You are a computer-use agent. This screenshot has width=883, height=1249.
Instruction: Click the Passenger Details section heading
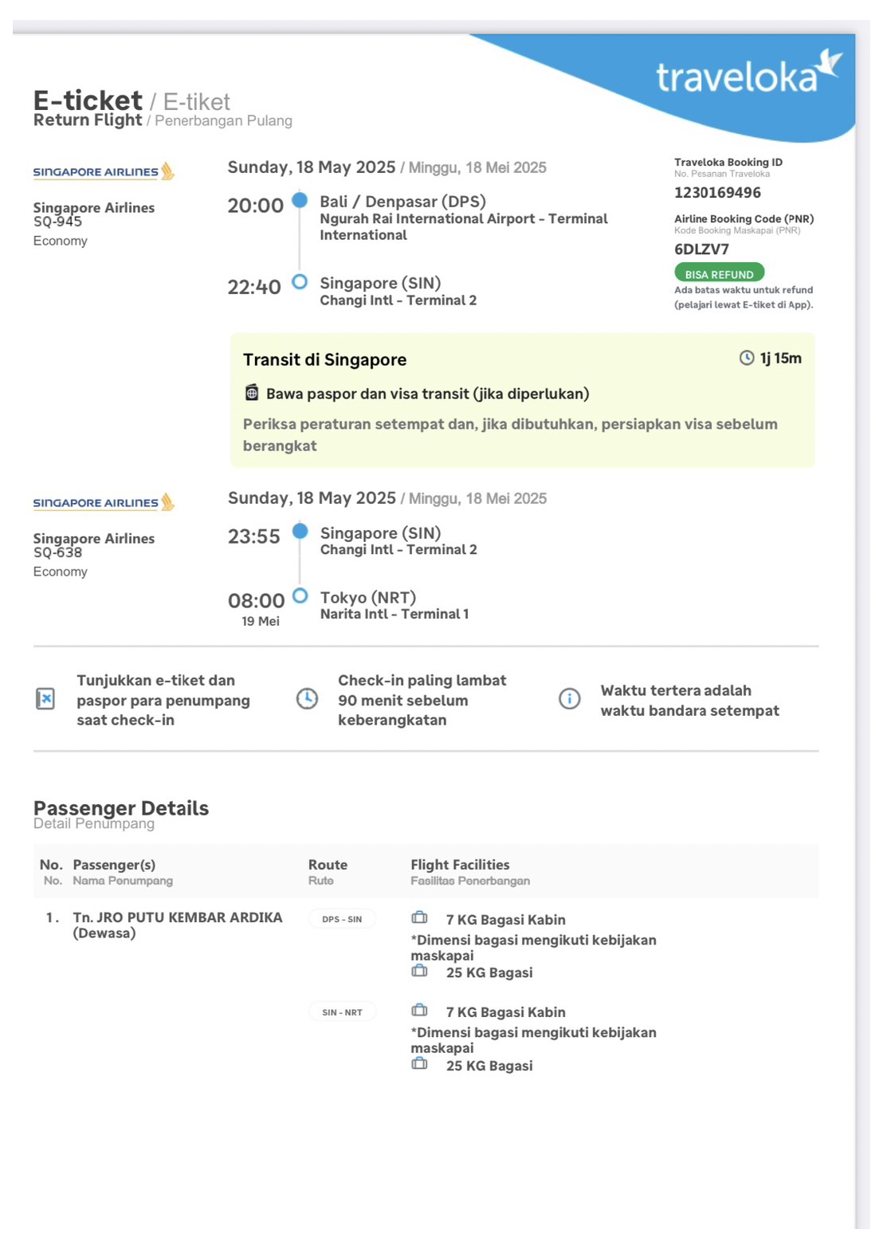[121, 808]
